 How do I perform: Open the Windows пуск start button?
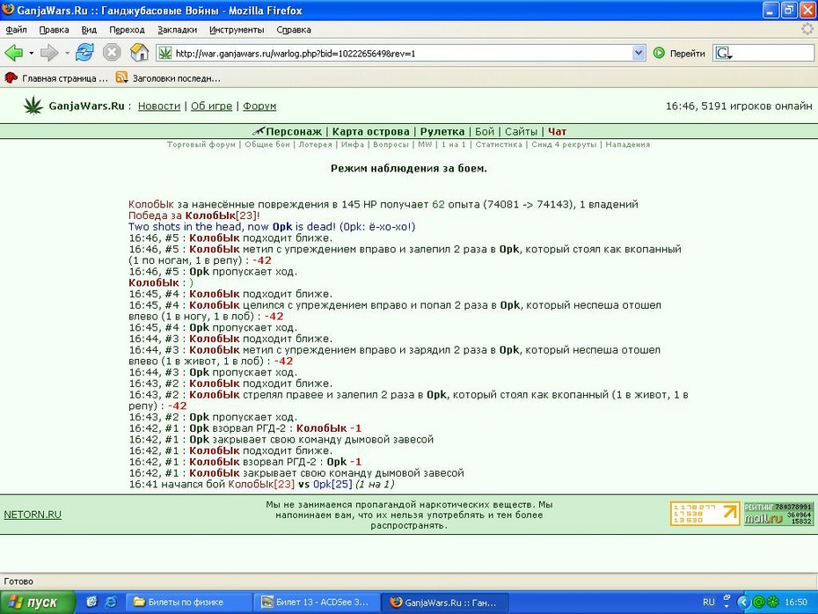tap(37, 602)
